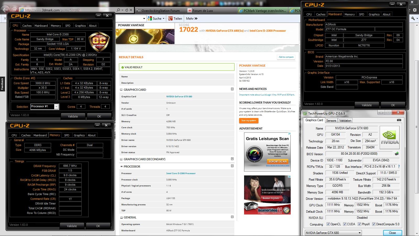Open the Suche dropdown arrow
419x236 pixels.
(163, 19)
